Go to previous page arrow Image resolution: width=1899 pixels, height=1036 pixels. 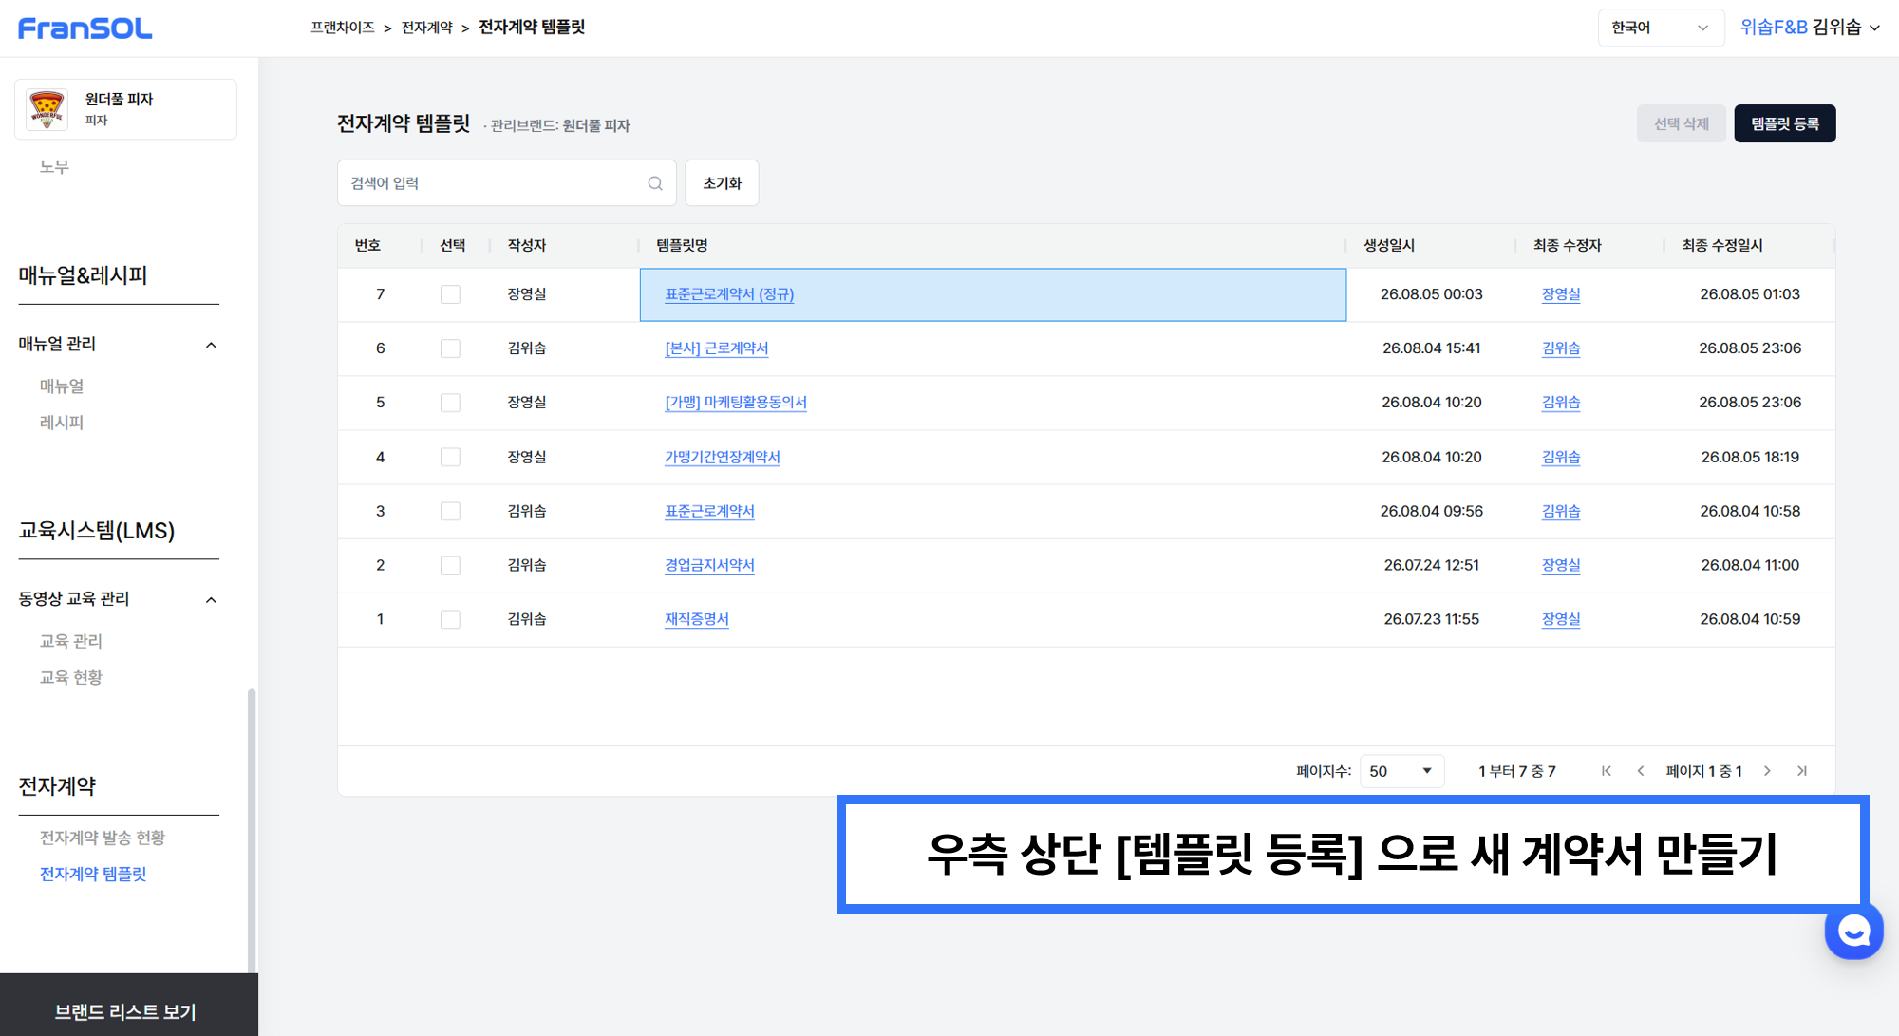[1641, 771]
